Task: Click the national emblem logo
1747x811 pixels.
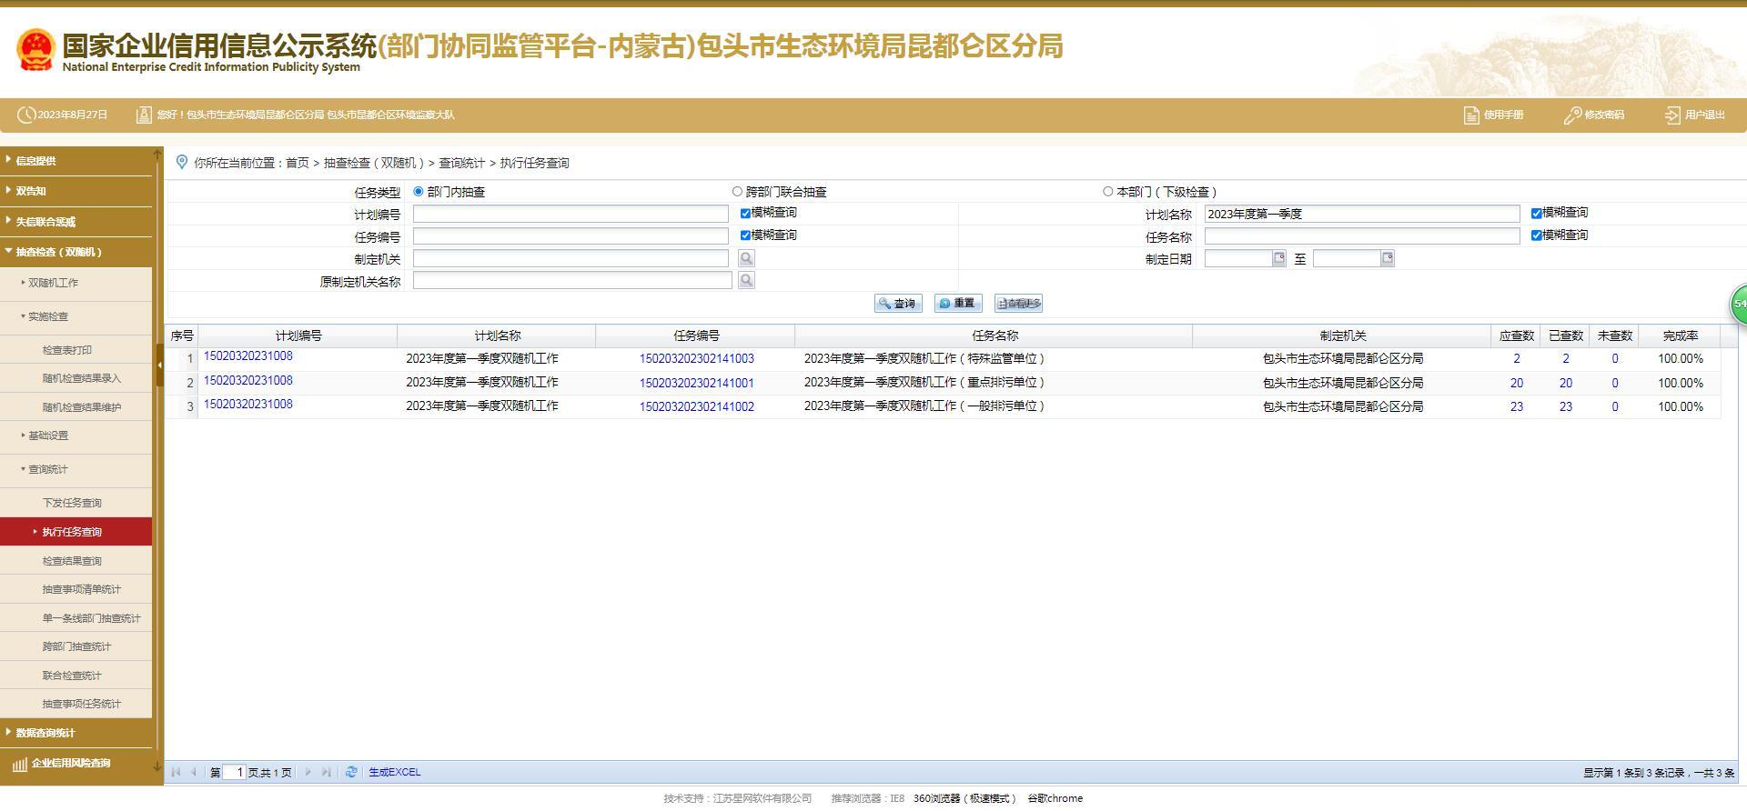Action: coord(35,49)
